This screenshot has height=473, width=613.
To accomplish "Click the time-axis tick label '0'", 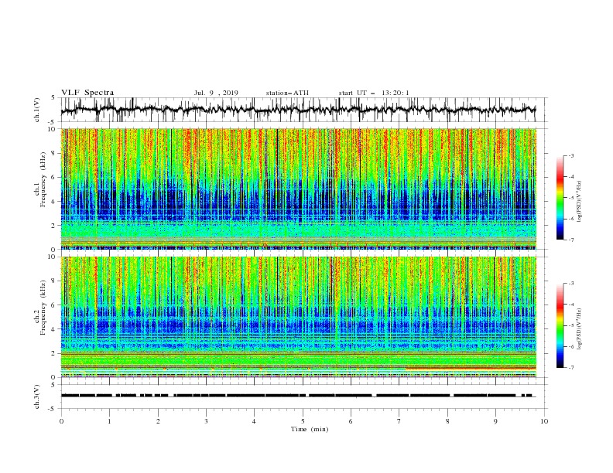I will 61,421.
